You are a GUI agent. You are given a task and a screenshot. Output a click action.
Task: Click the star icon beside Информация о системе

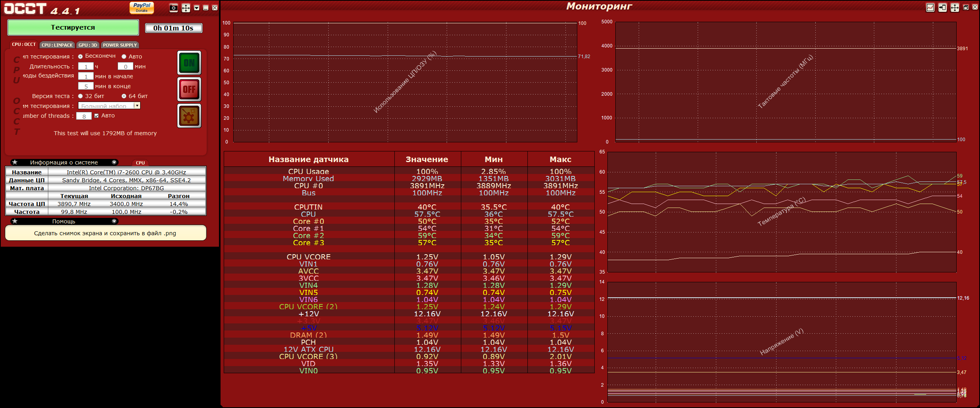pos(15,162)
